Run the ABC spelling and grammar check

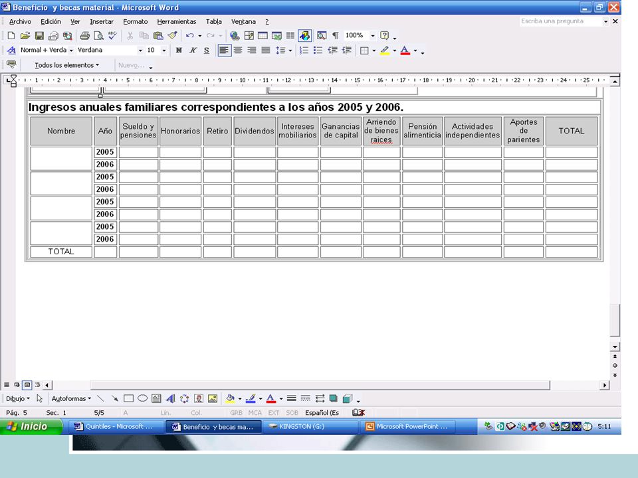point(112,36)
